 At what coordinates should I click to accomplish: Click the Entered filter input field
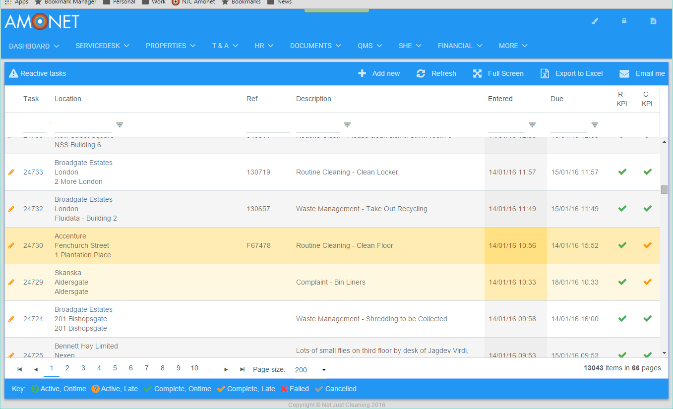coord(506,125)
